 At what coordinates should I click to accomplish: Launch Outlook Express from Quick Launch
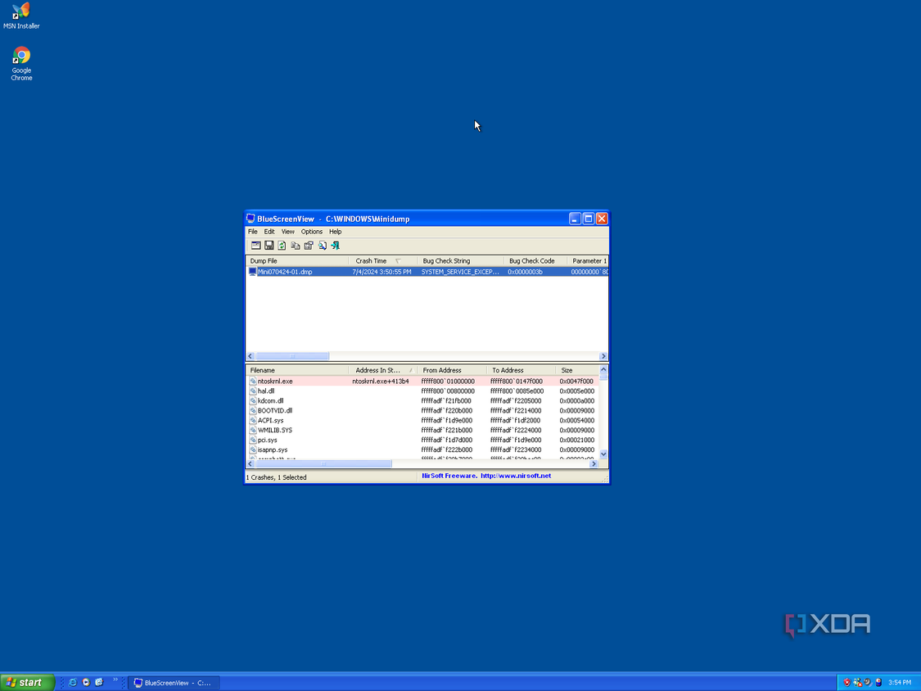(x=99, y=682)
